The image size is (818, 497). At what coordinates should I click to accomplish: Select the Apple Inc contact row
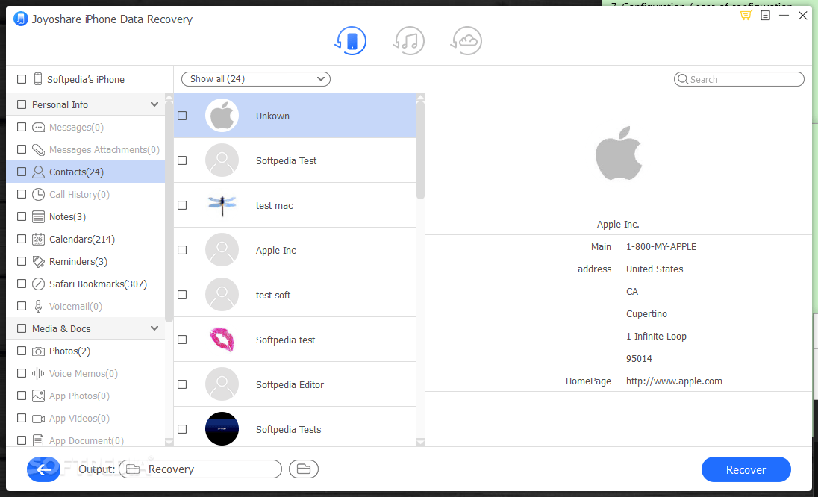(x=296, y=250)
